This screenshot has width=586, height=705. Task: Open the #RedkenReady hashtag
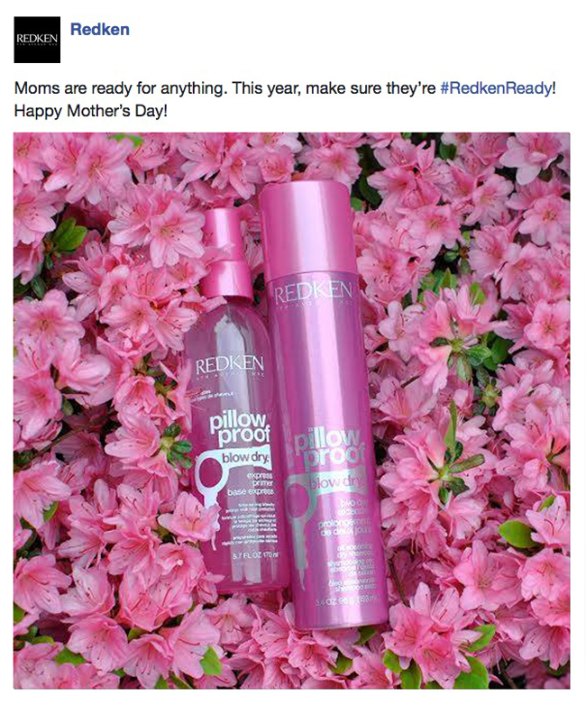[x=496, y=87]
